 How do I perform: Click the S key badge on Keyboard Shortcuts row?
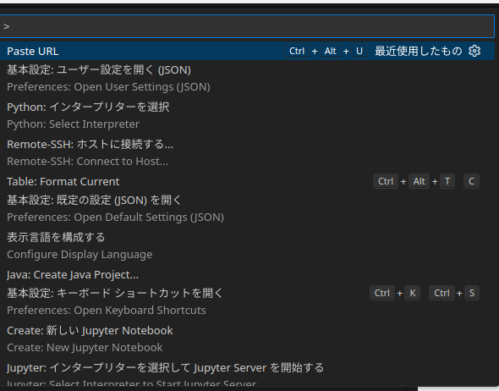coord(472,293)
